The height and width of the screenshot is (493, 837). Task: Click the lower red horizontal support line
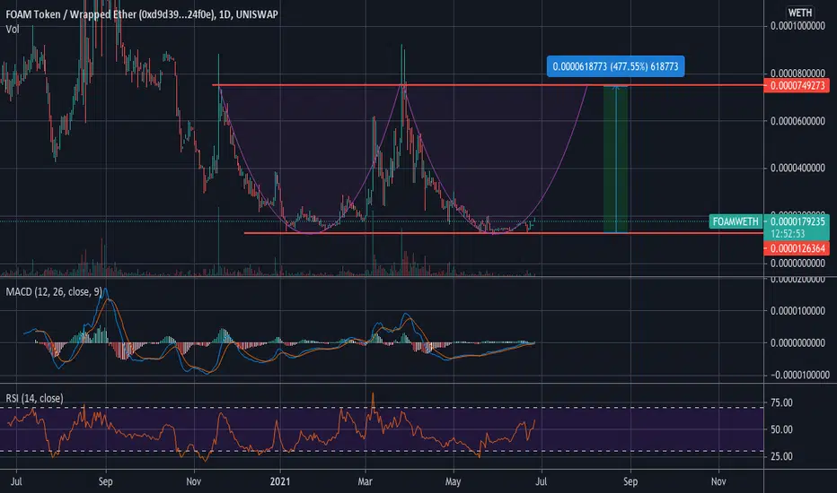pos(504,233)
